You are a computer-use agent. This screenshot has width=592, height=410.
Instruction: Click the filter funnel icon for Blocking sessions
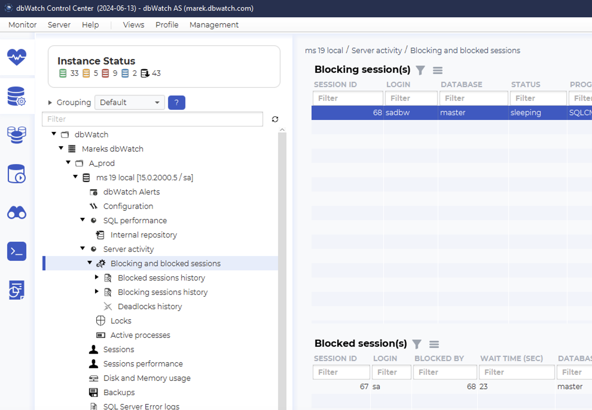point(421,70)
